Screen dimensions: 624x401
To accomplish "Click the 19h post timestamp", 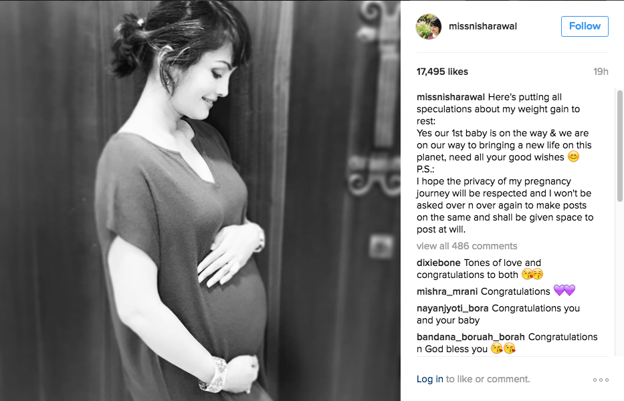I will 601,72.
